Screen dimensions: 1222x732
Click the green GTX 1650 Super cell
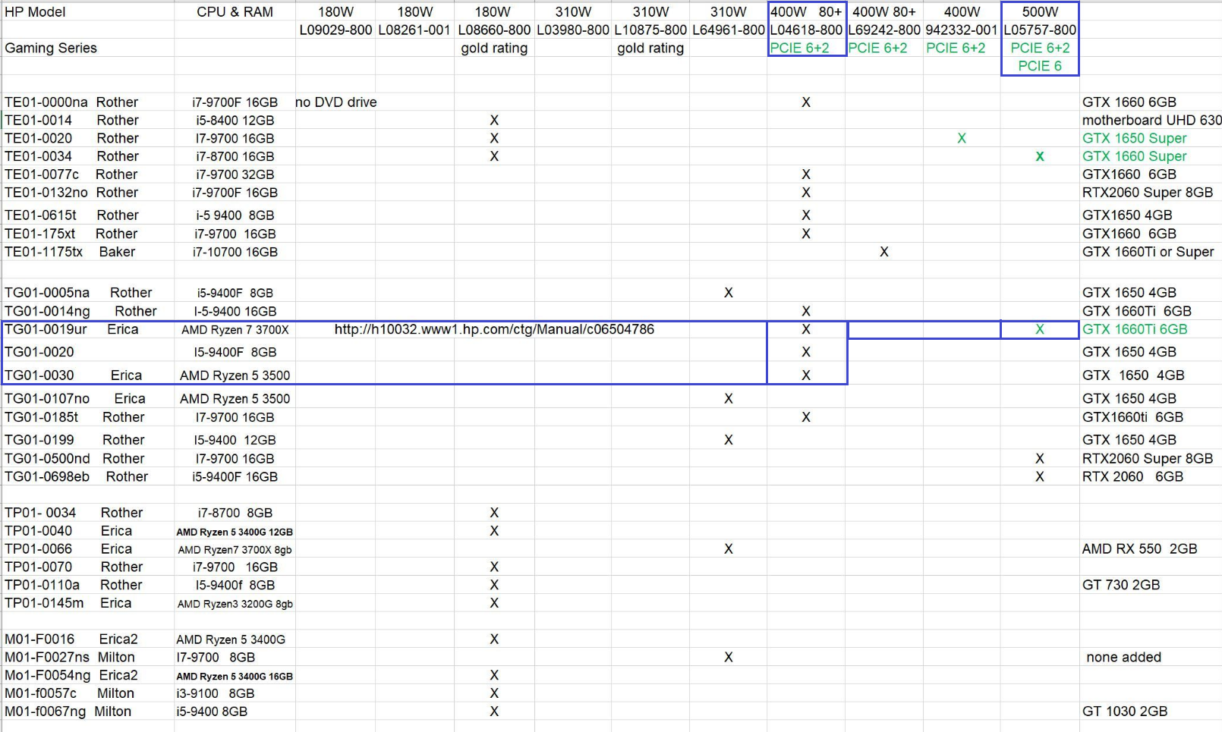(1134, 138)
